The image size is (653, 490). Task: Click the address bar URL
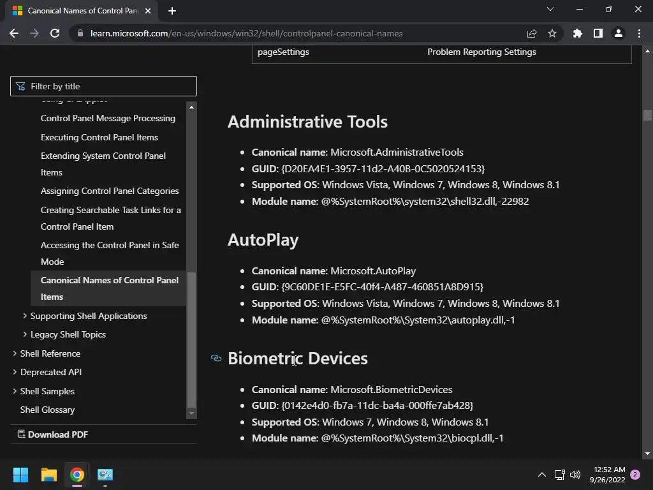(x=247, y=33)
